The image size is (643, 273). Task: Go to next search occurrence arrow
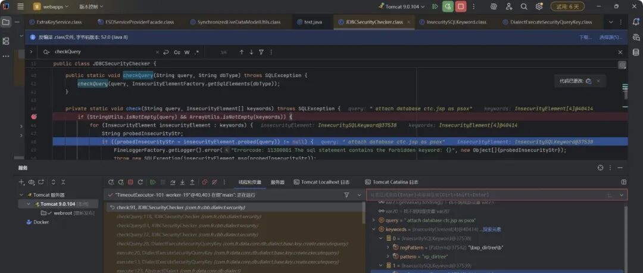click(x=251, y=52)
